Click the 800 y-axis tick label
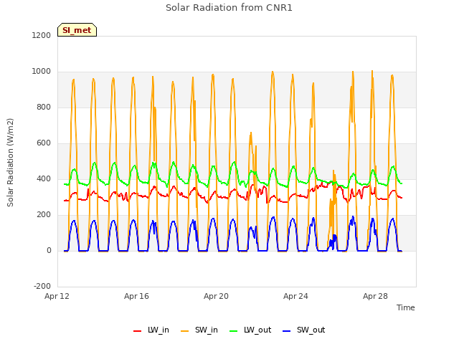The height and width of the screenshot is (344, 459). click(44, 107)
